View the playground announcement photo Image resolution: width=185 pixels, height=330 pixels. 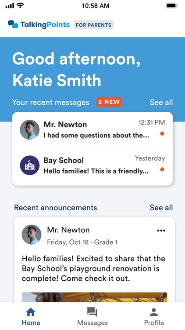94,297
